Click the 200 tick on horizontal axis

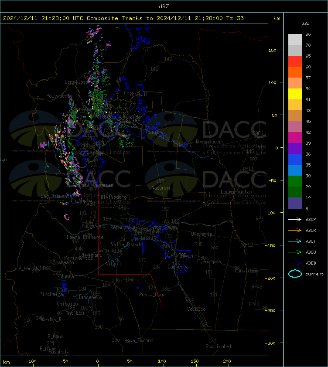click(227, 361)
